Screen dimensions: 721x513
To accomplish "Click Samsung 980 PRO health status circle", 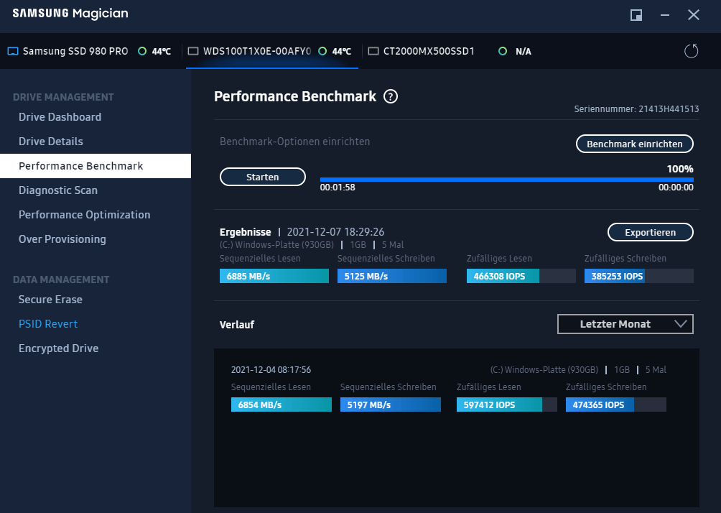I will coord(142,51).
